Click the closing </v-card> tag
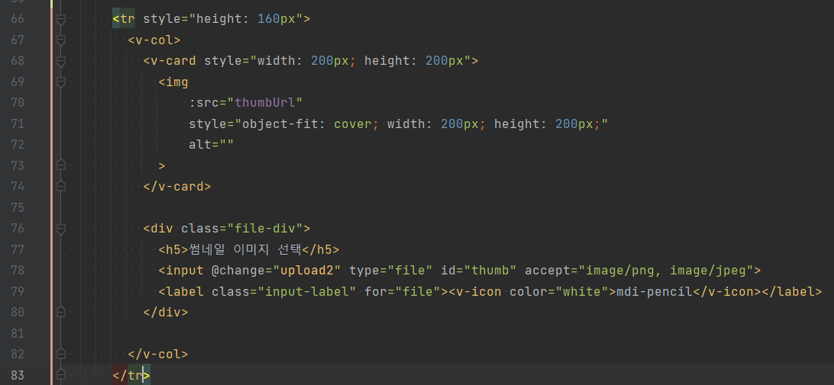 (x=177, y=186)
